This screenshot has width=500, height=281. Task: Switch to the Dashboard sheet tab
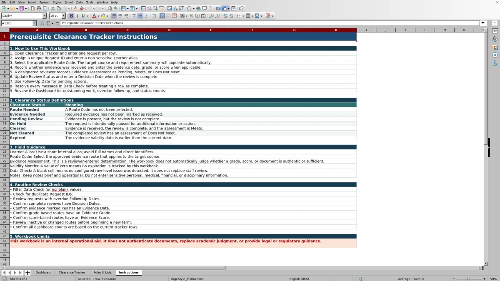pyautogui.click(x=43, y=273)
